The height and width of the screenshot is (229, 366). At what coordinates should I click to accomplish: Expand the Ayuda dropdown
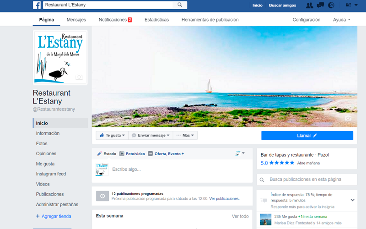click(341, 20)
